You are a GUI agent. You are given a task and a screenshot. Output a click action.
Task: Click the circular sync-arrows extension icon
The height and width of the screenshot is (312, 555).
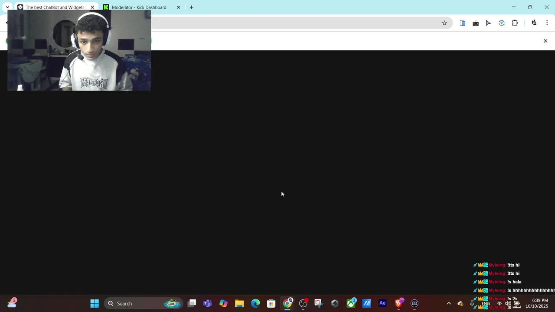point(502,23)
